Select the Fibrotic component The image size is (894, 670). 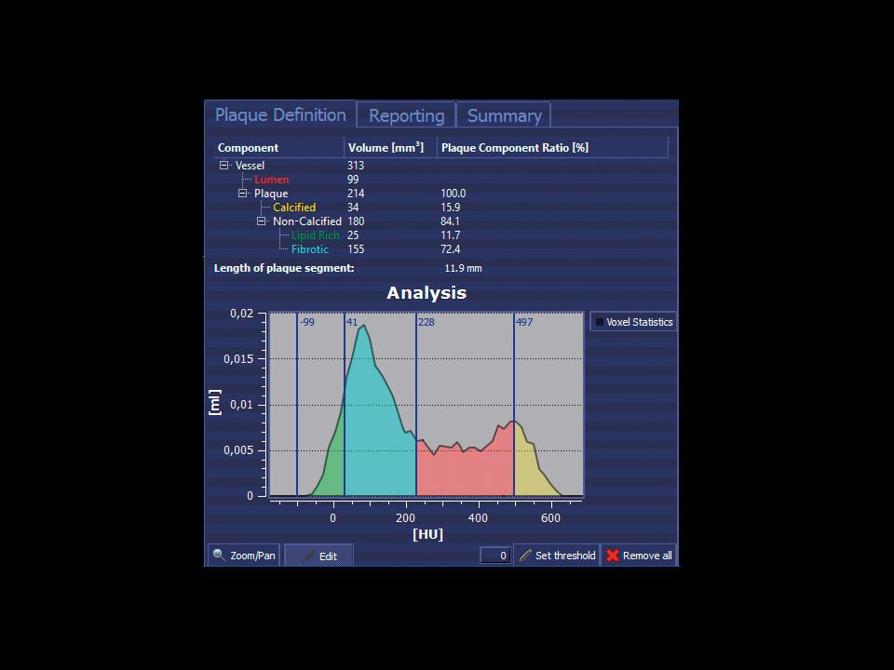309,249
